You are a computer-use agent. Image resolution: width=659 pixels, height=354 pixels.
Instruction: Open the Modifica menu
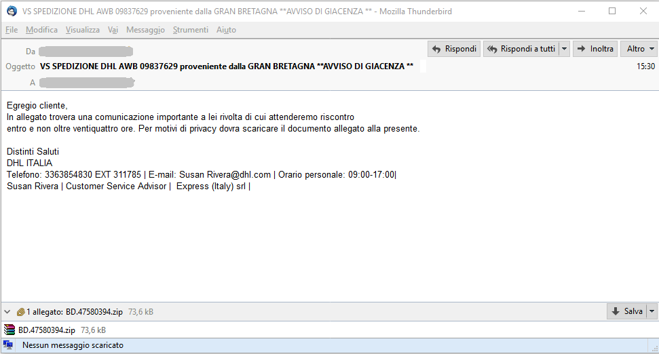pos(41,30)
